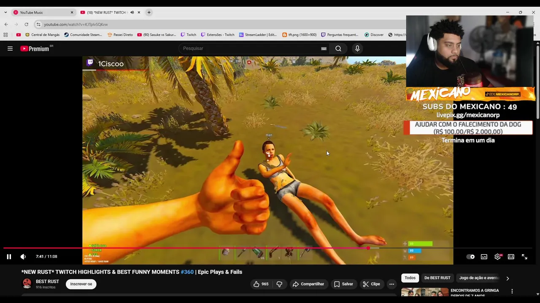Open Perguntas frequentes bookmark
Screen dimensions: 540x303
tap(340, 35)
